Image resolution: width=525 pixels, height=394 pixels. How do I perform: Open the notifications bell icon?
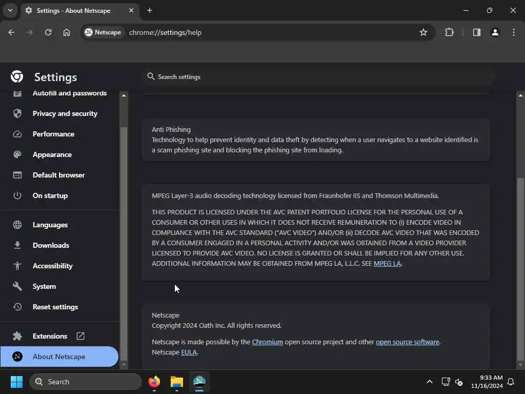tap(511, 382)
